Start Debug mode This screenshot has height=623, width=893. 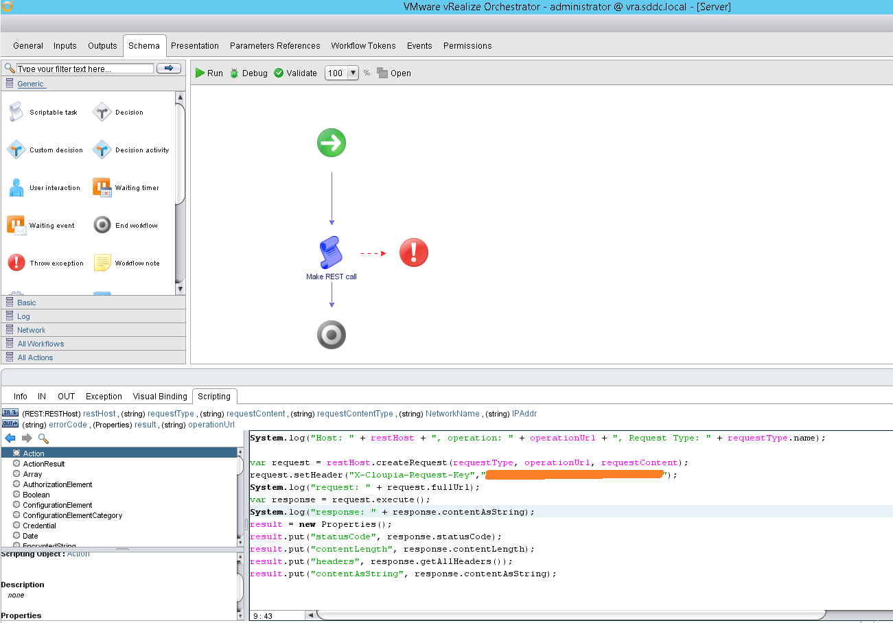click(248, 73)
